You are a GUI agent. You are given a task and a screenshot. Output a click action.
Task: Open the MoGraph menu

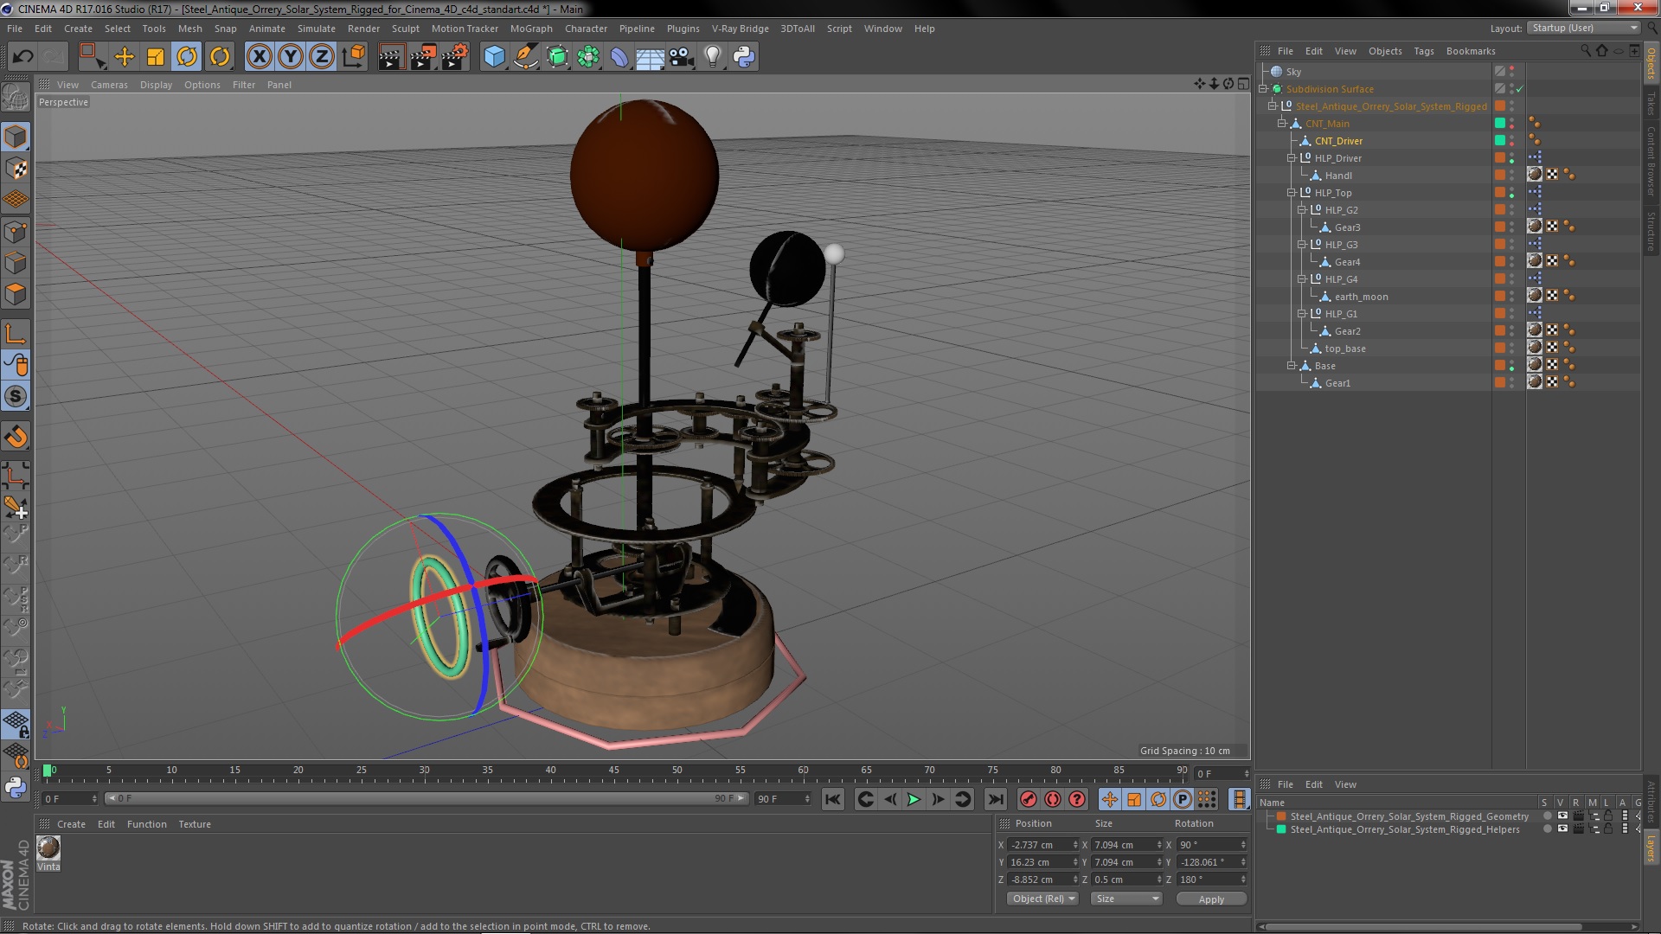pyautogui.click(x=531, y=29)
